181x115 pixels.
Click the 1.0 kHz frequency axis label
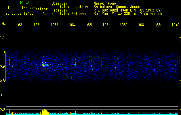[x=2, y=52]
